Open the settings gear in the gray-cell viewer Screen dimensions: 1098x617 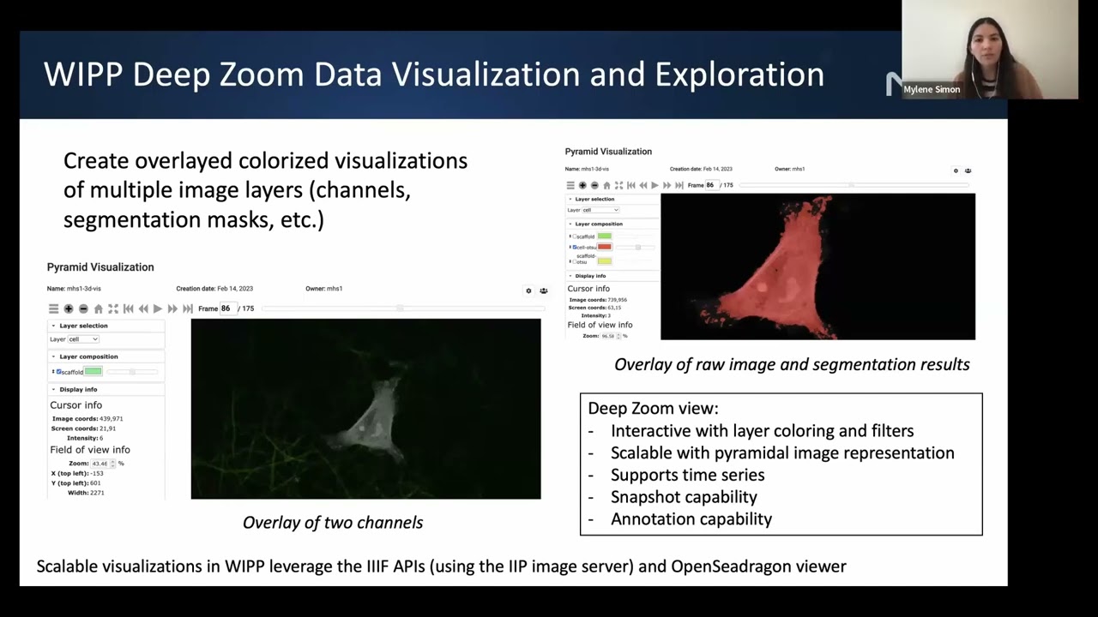[528, 291]
